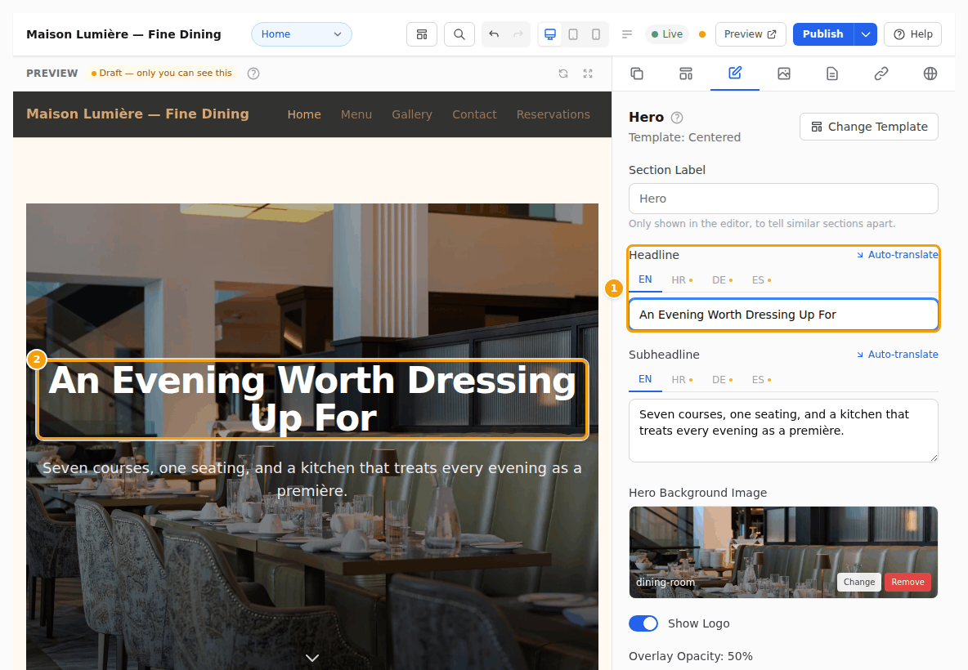Click the help icon next to Hero heading

[677, 117]
